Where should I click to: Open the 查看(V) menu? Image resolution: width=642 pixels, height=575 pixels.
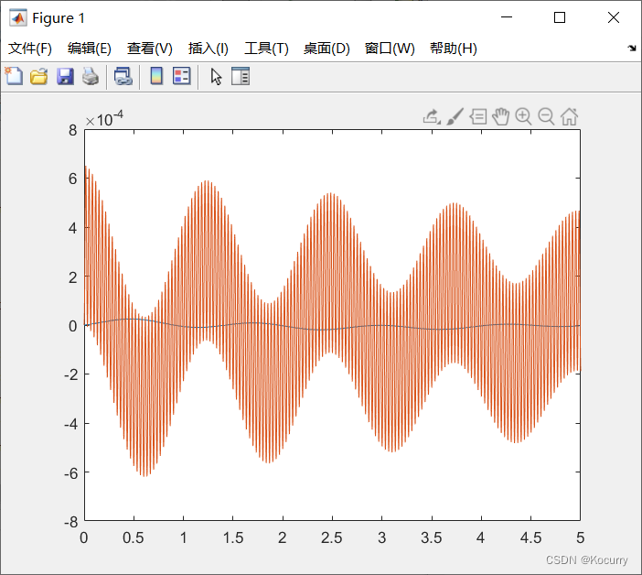click(x=150, y=49)
